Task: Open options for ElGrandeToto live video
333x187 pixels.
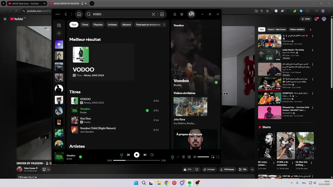Action: [312, 107]
